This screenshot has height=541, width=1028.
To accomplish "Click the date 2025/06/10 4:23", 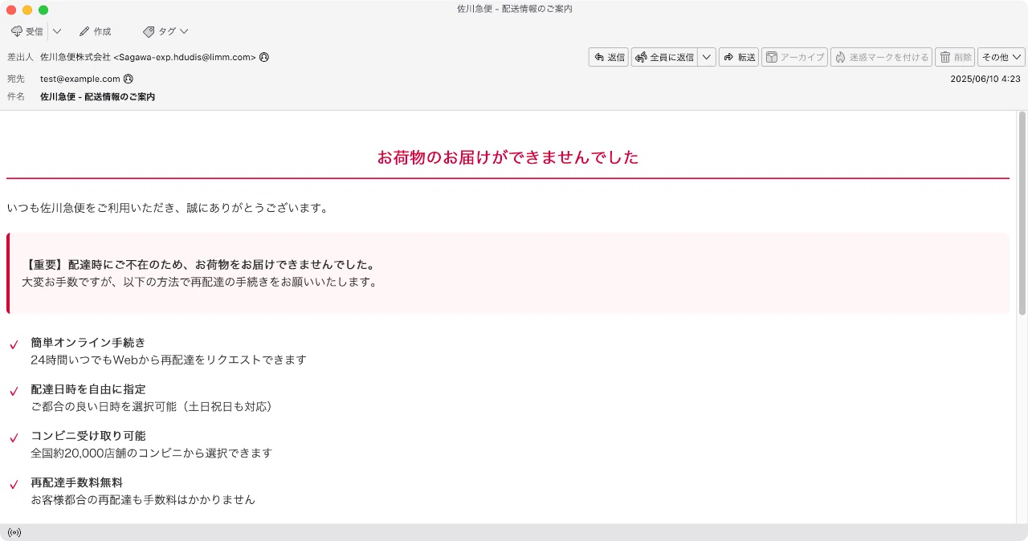I will 985,79.
